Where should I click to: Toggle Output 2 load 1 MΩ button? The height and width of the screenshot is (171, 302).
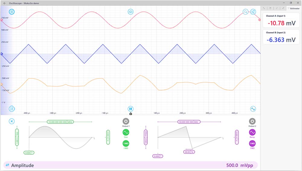point(252,143)
